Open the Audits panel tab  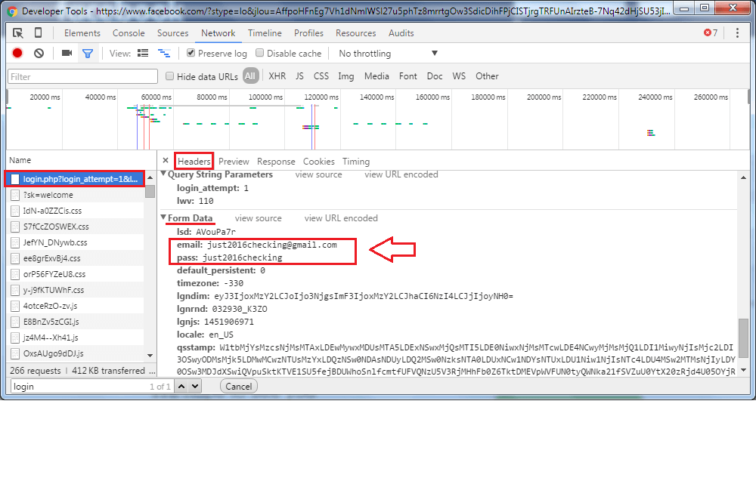click(x=401, y=32)
